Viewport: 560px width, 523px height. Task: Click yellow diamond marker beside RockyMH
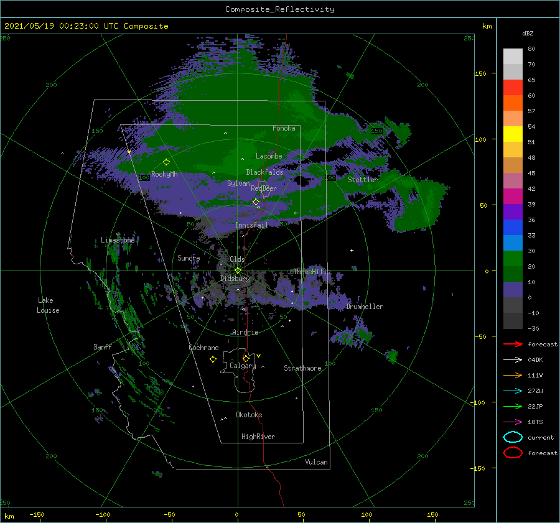166,162
